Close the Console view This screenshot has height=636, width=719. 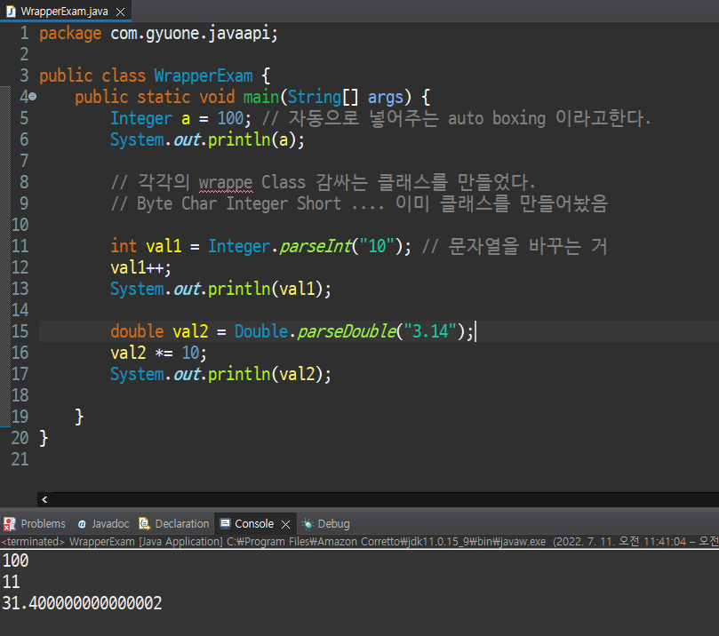(285, 524)
